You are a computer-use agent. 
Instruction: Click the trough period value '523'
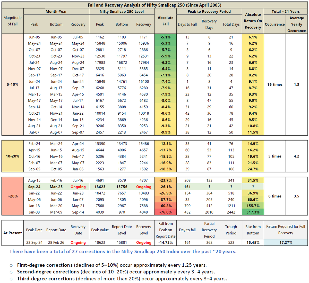point(231,242)
